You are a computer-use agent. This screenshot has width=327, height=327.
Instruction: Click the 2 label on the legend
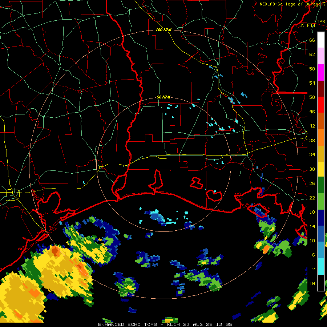pos(314,270)
